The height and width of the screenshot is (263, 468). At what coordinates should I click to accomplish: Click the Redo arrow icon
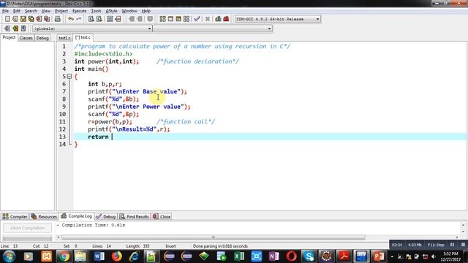coord(79,19)
